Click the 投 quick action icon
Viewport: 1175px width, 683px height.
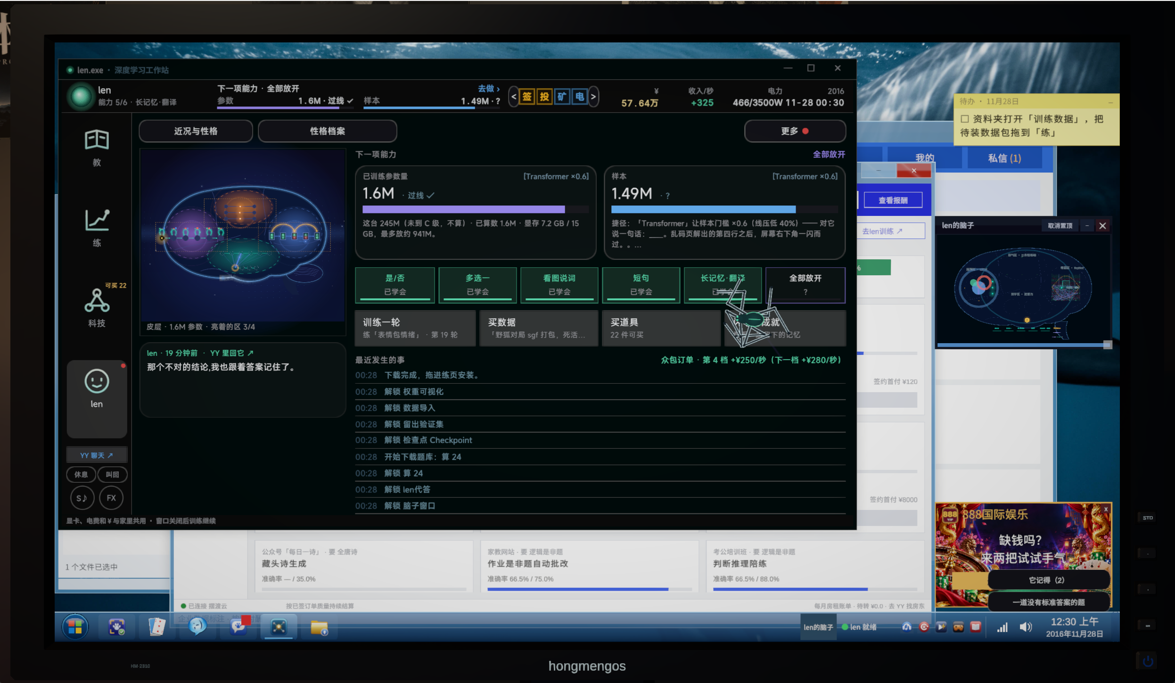[544, 97]
